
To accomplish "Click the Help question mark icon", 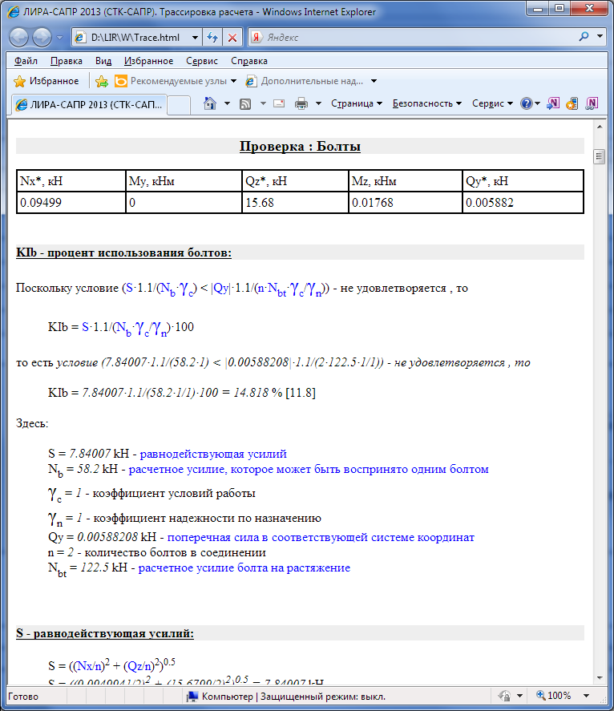I will tap(526, 103).
